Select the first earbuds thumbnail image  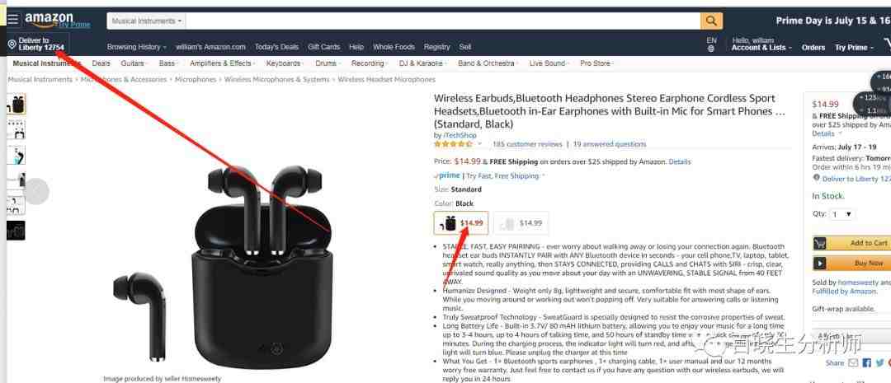(16, 105)
